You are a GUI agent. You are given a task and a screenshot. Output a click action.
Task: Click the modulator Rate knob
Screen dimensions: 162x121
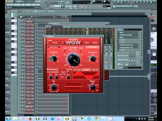pyautogui.click(x=51, y=77)
